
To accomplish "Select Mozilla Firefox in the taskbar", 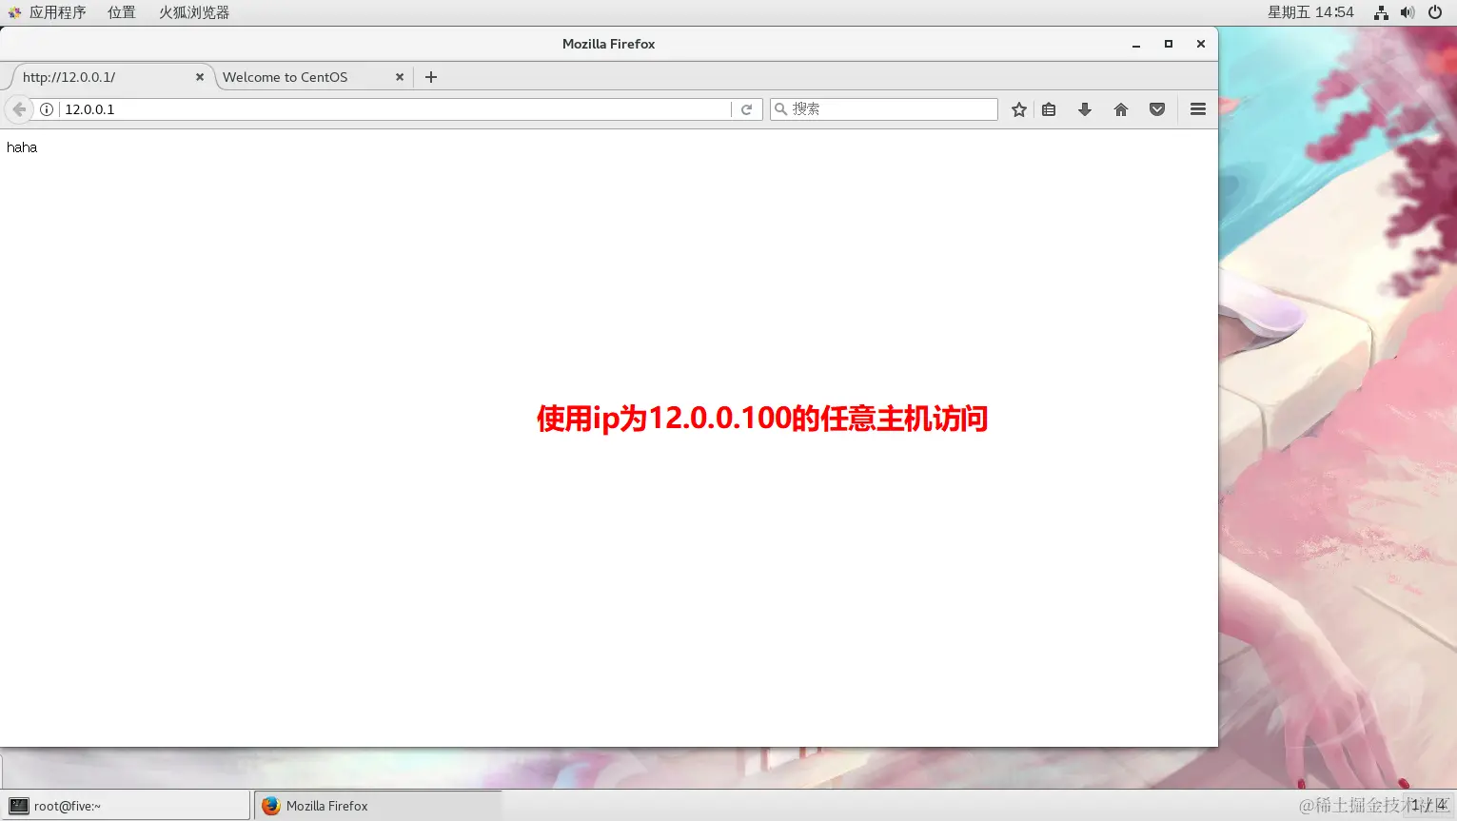I will (x=378, y=806).
